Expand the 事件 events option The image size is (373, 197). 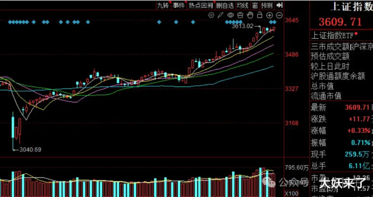(179, 6)
